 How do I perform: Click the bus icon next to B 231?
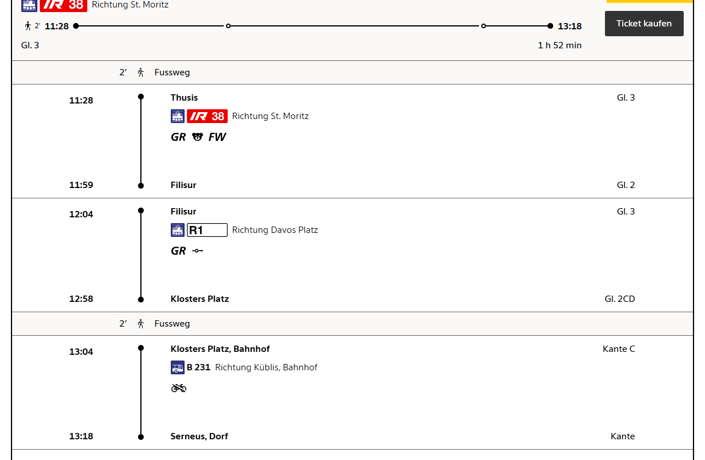(x=178, y=367)
